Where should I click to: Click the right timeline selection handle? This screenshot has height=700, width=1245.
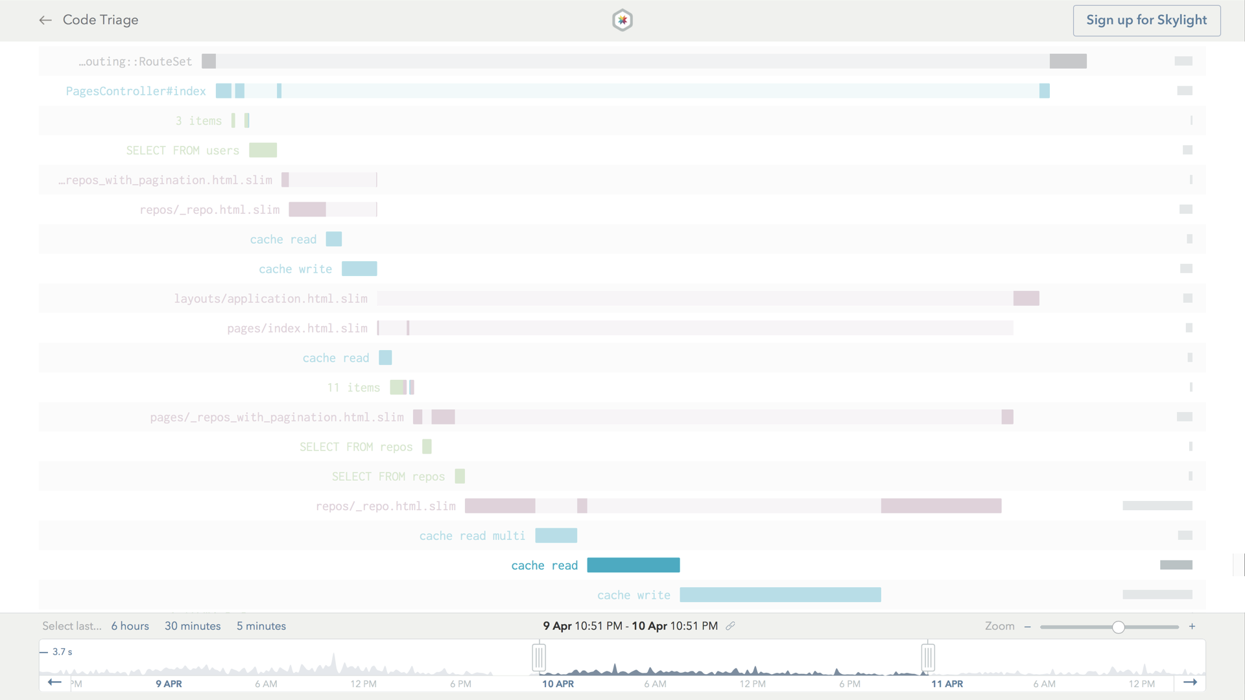[x=928, y=657]
